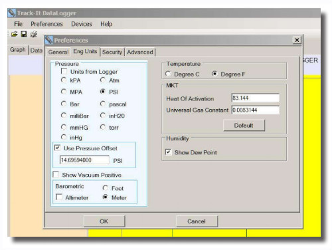
Task: Click the logger device toolbar icon
Action: pos(33,34)
